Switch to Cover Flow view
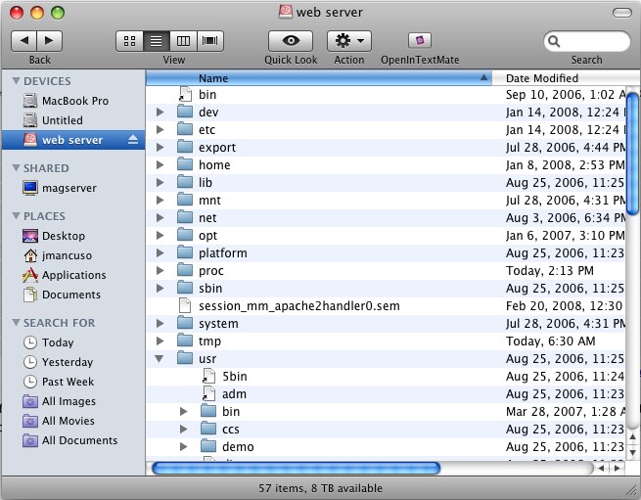 coord(210,41)
